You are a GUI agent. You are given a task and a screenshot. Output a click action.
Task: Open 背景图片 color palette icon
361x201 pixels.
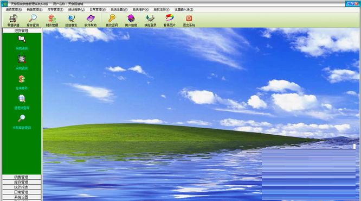[x=170, y=18]
